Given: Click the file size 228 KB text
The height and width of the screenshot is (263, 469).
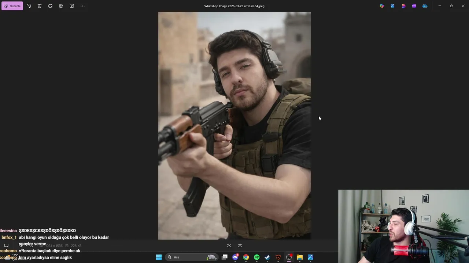Looking at the screenshot, I should tap(76, 246).
